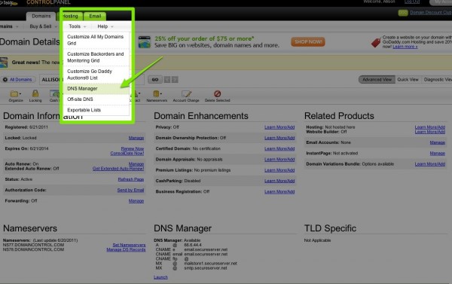This screenshot has width=452, height=284.
Task: Choose Off-site DNS menu entry
Action: [x=96, y=99]
